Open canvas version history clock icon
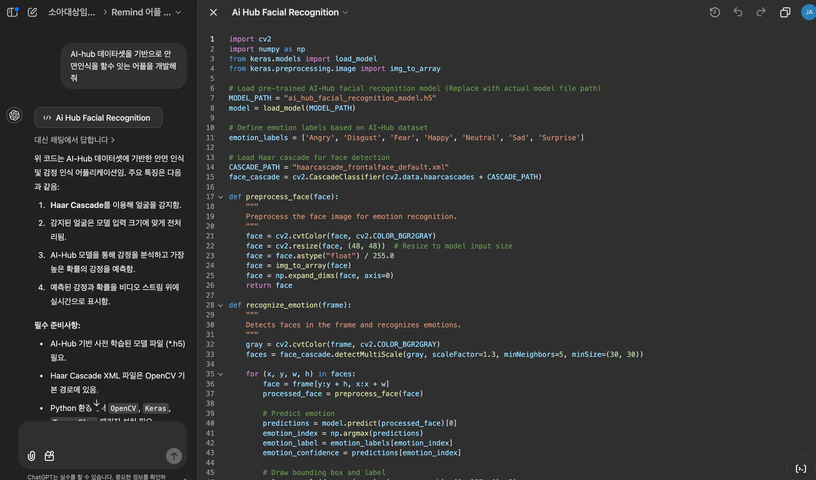 tap(715, 12)
